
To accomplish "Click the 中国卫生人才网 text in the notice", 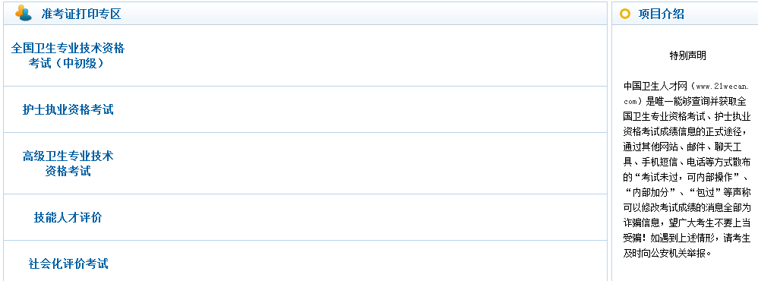I will 655,86.
